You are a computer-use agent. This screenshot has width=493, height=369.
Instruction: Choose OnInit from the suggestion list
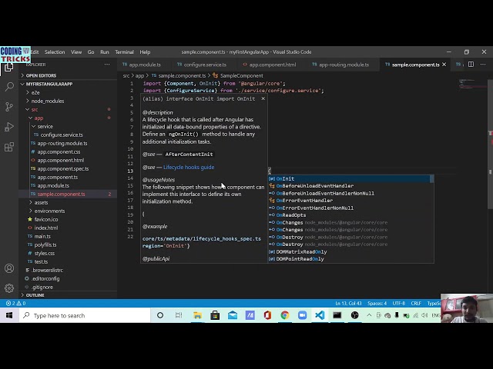tap(350, 179)
